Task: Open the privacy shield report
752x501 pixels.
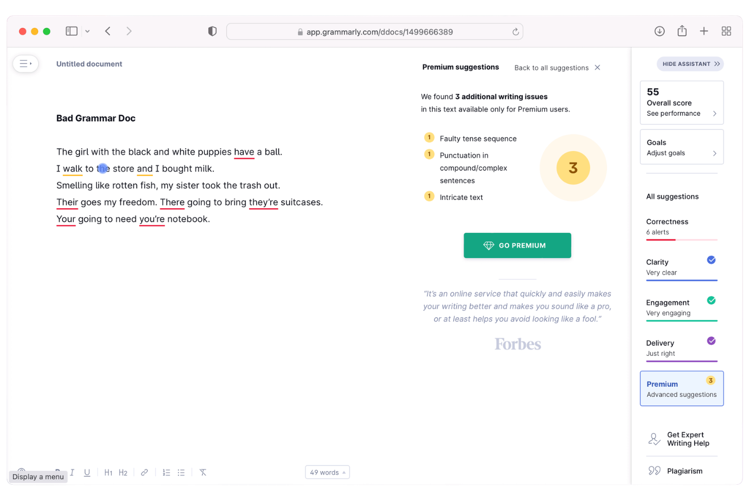Action: click(x=212, y=31)
